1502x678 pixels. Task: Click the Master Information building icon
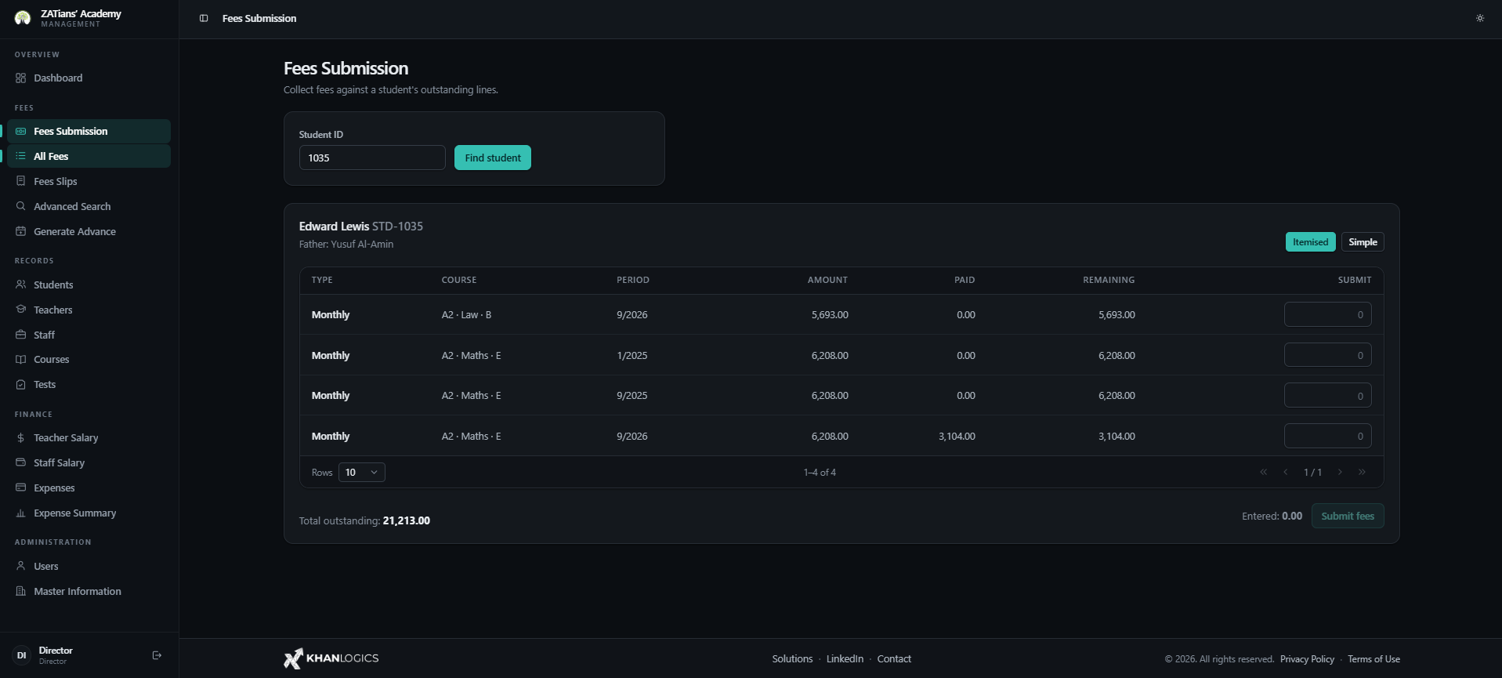tap(21, 591)
